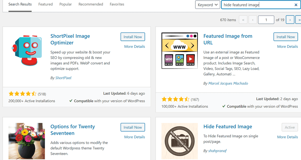Install Featured Image from URL now
Screen dimensions: 301x160
pos(286,37)
